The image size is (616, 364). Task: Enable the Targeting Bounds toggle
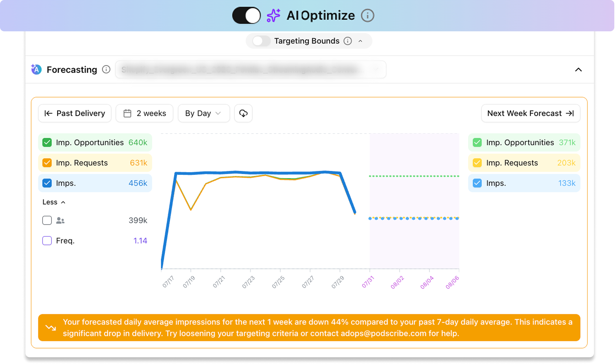click(x=261, y=41)
